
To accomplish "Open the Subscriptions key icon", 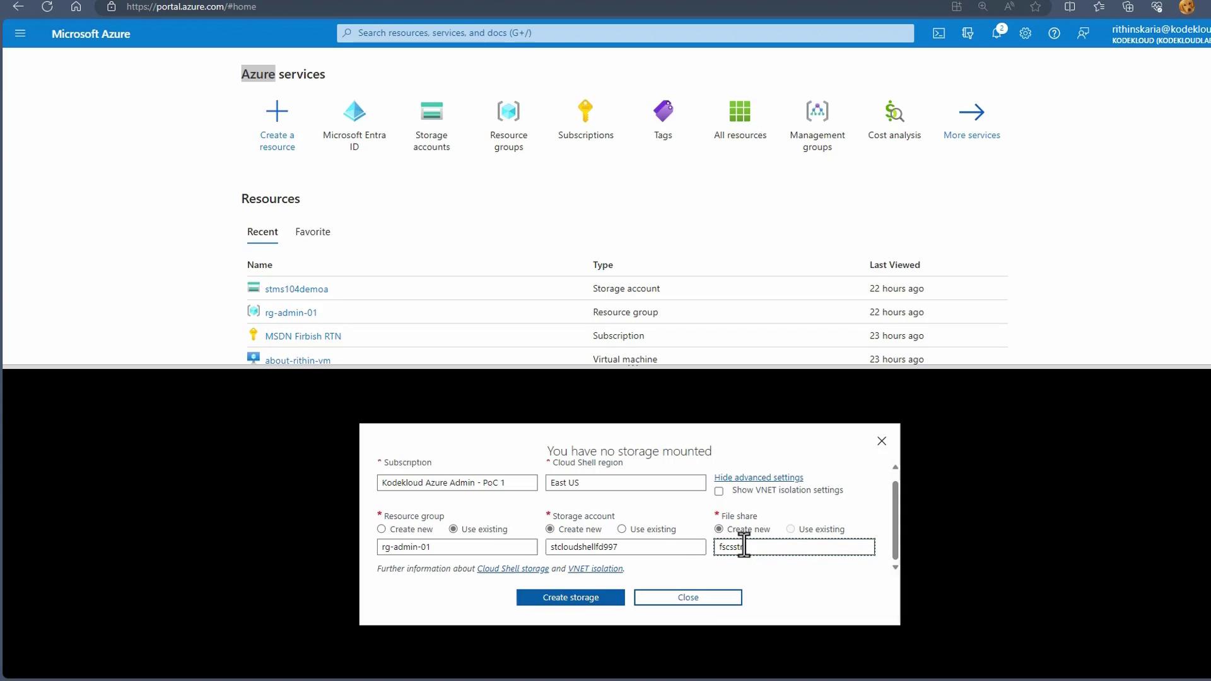I will [x=585, y=112].
